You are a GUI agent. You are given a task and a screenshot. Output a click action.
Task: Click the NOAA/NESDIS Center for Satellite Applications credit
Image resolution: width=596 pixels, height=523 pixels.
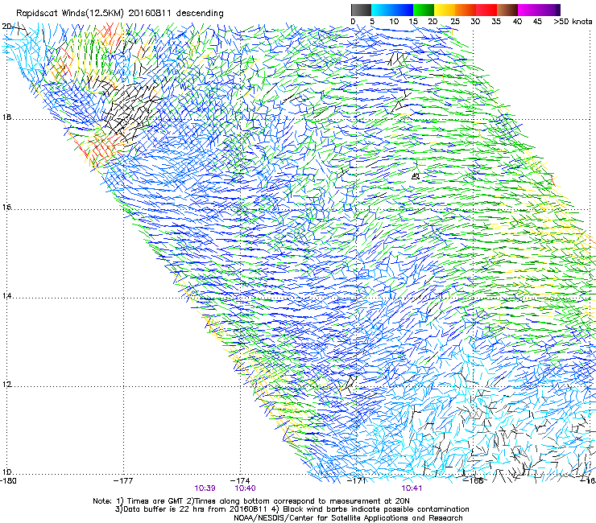click(x=348, y=518)
